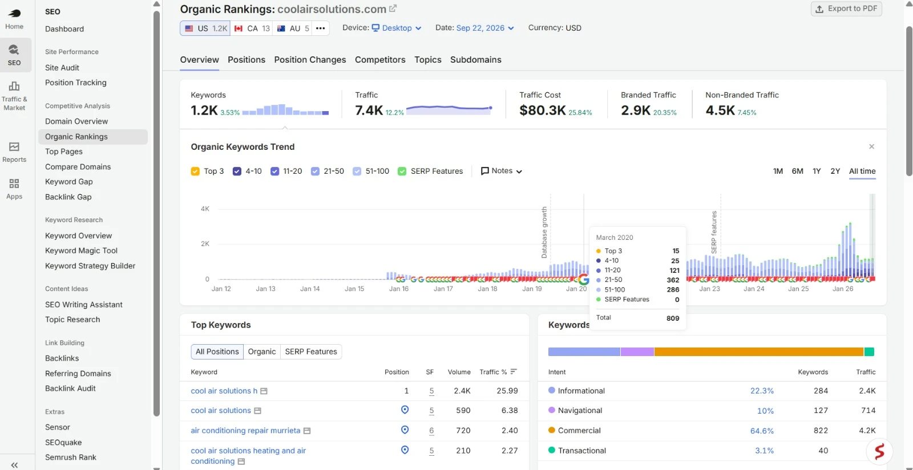Open Site Audit in sidebar
Screen dimensions: 913x470
62,68
